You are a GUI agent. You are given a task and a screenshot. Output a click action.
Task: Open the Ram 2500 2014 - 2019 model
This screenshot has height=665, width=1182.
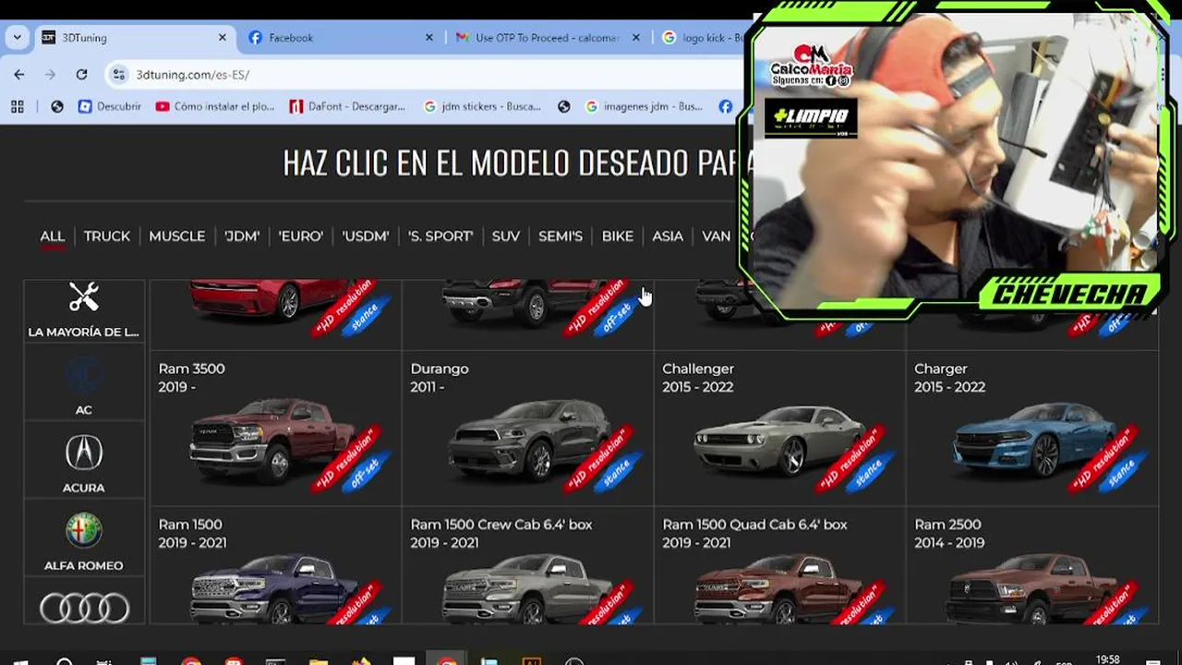pos(1031,566)
